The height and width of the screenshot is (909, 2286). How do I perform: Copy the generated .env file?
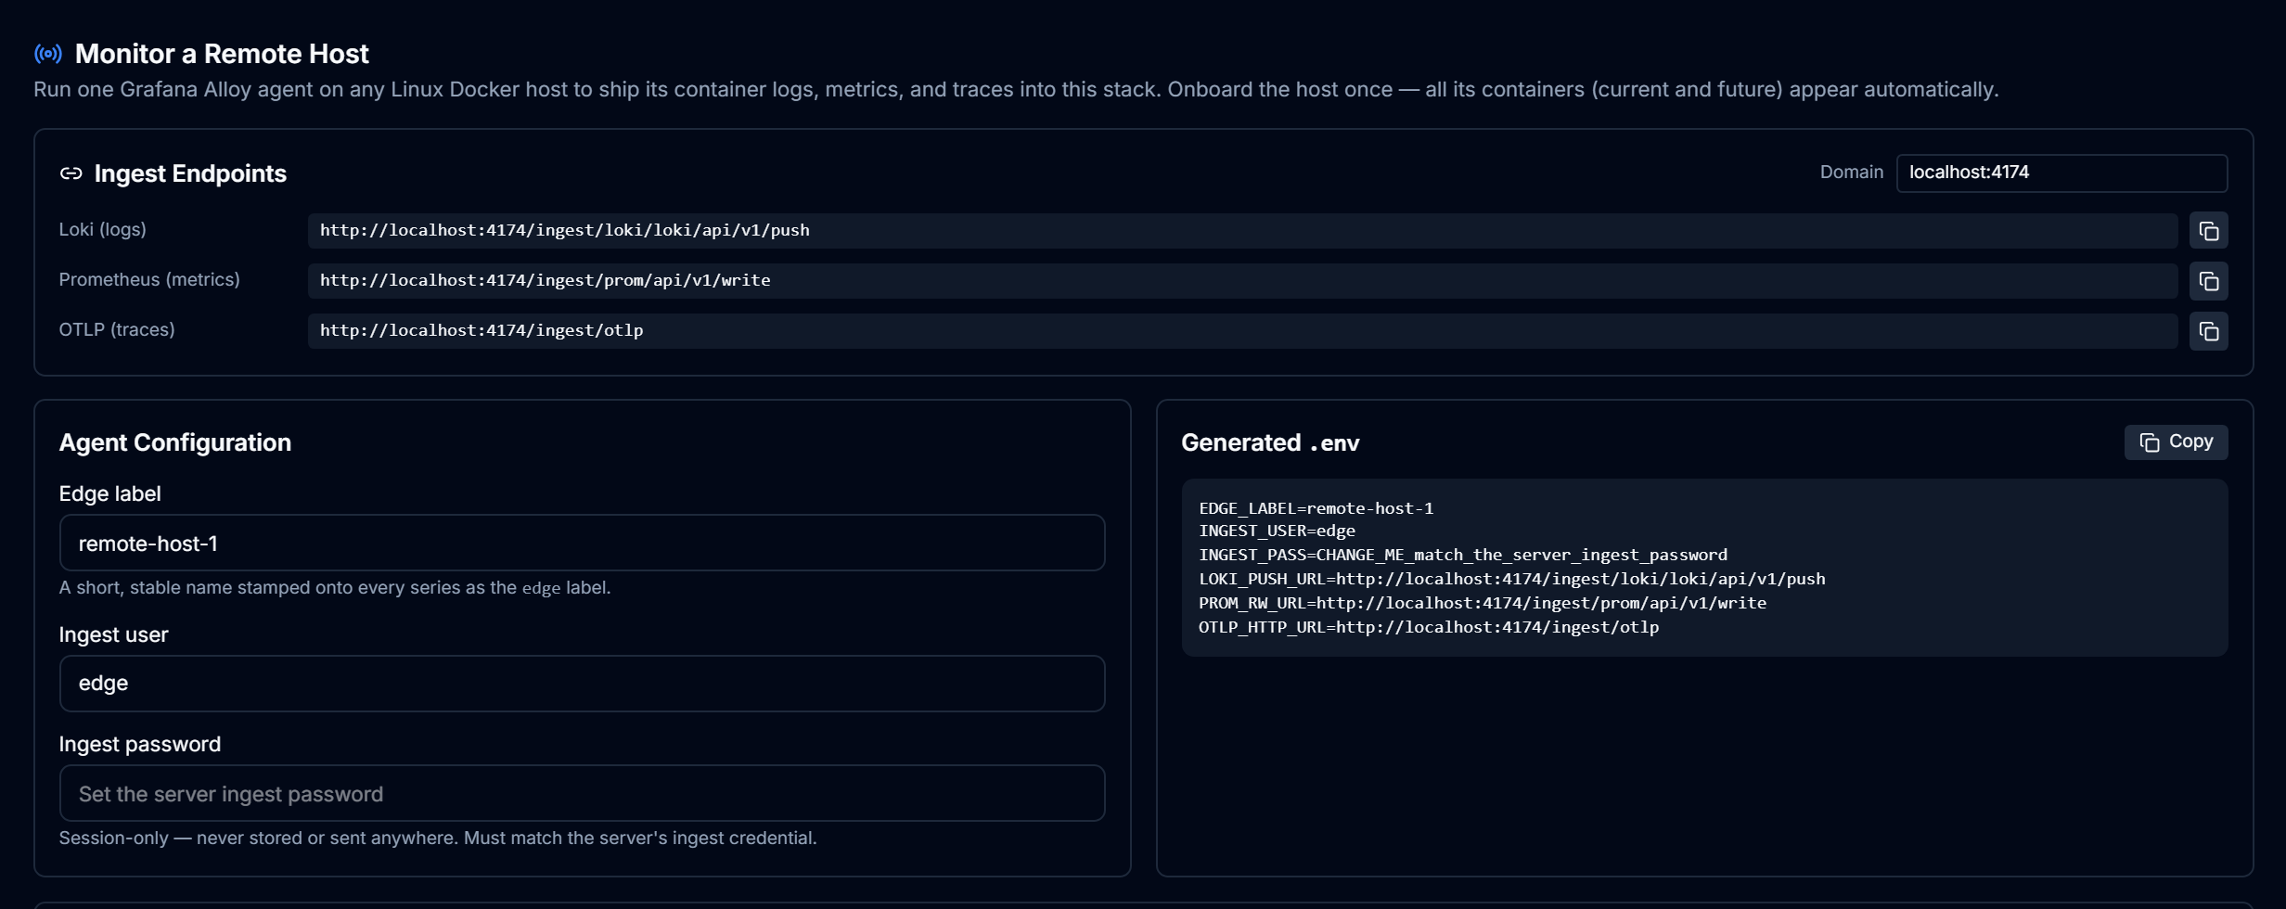[x=2176, y=442]
